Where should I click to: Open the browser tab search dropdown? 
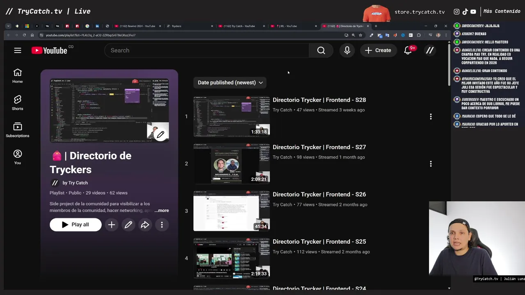coord(8,26)
